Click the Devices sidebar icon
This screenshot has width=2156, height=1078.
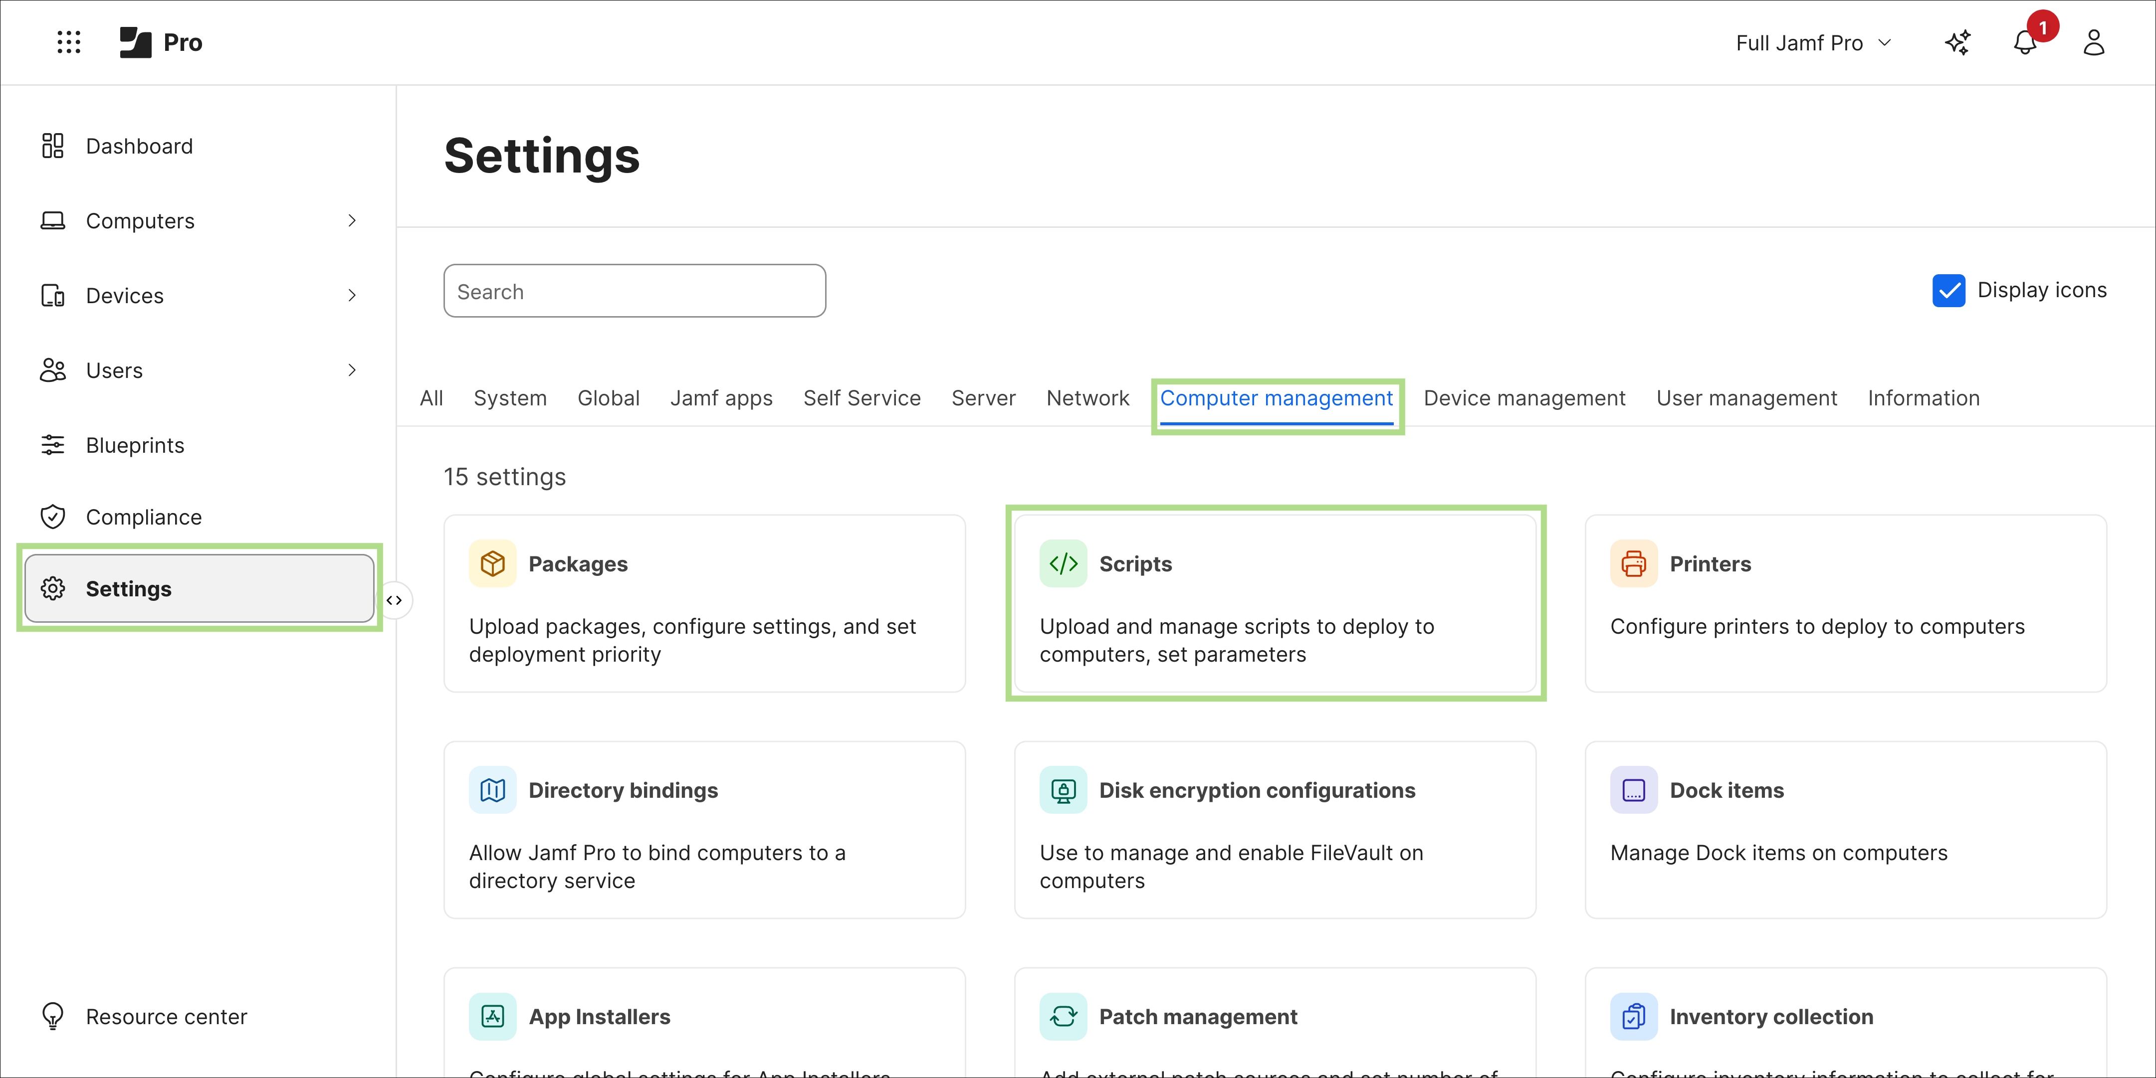click(53, 295)
